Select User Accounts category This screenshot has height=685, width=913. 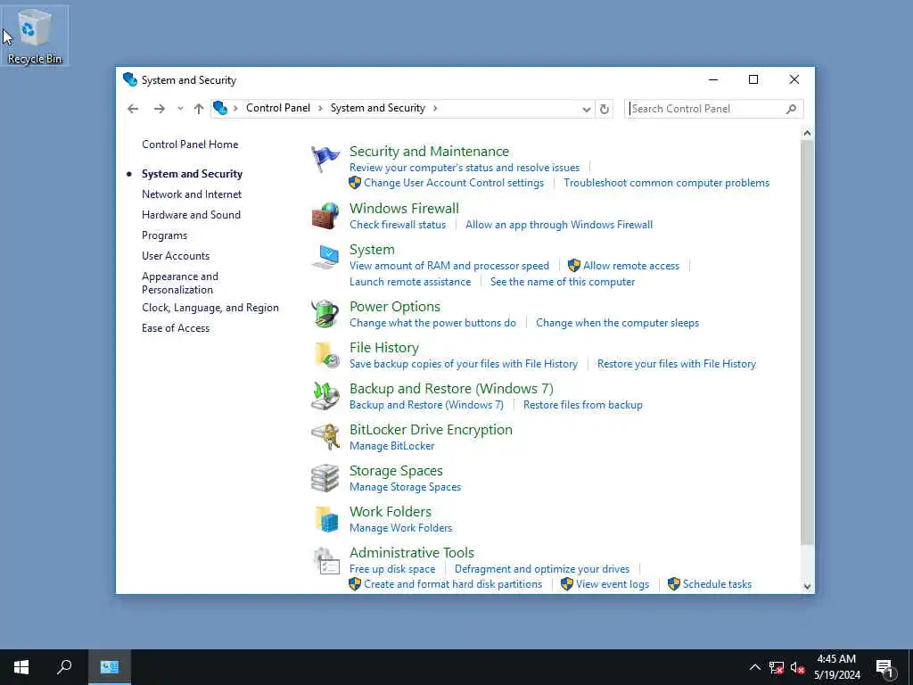[x=176, y=256]
